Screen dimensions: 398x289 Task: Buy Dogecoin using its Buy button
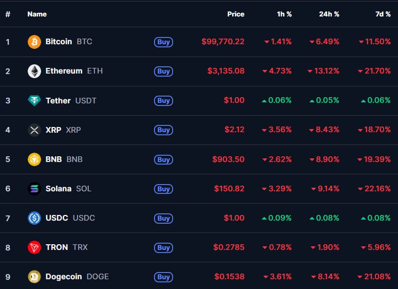click(x=163, y=277)
